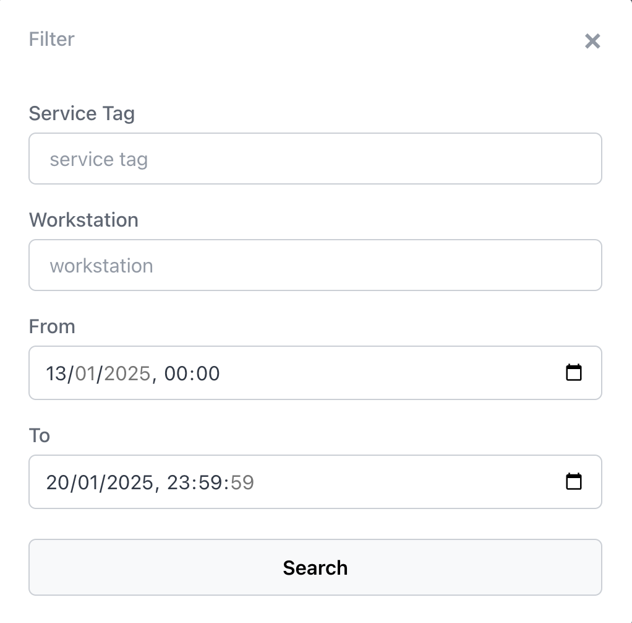Select the minutes segment in To field
632x623 pixels.
click(210, 482)
